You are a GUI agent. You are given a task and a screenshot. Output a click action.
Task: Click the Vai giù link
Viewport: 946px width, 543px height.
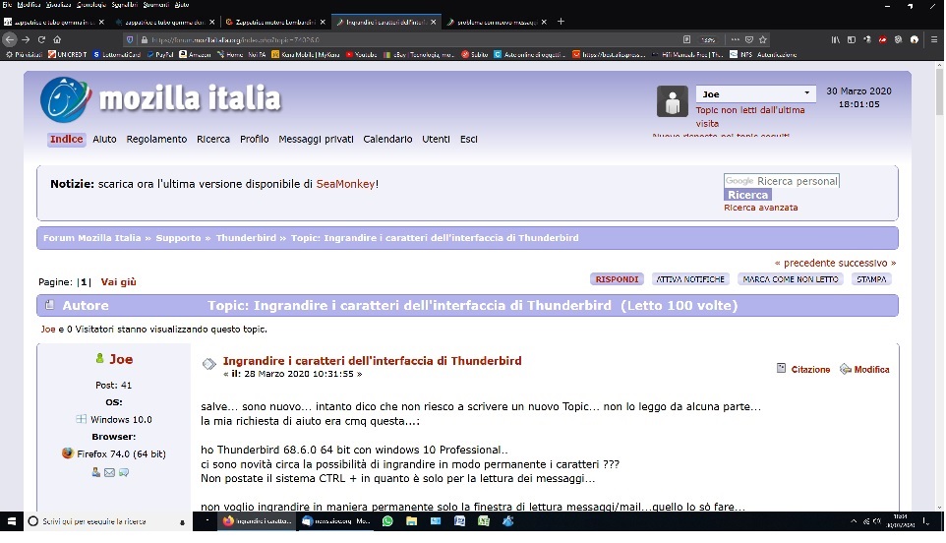pos(118,282)
